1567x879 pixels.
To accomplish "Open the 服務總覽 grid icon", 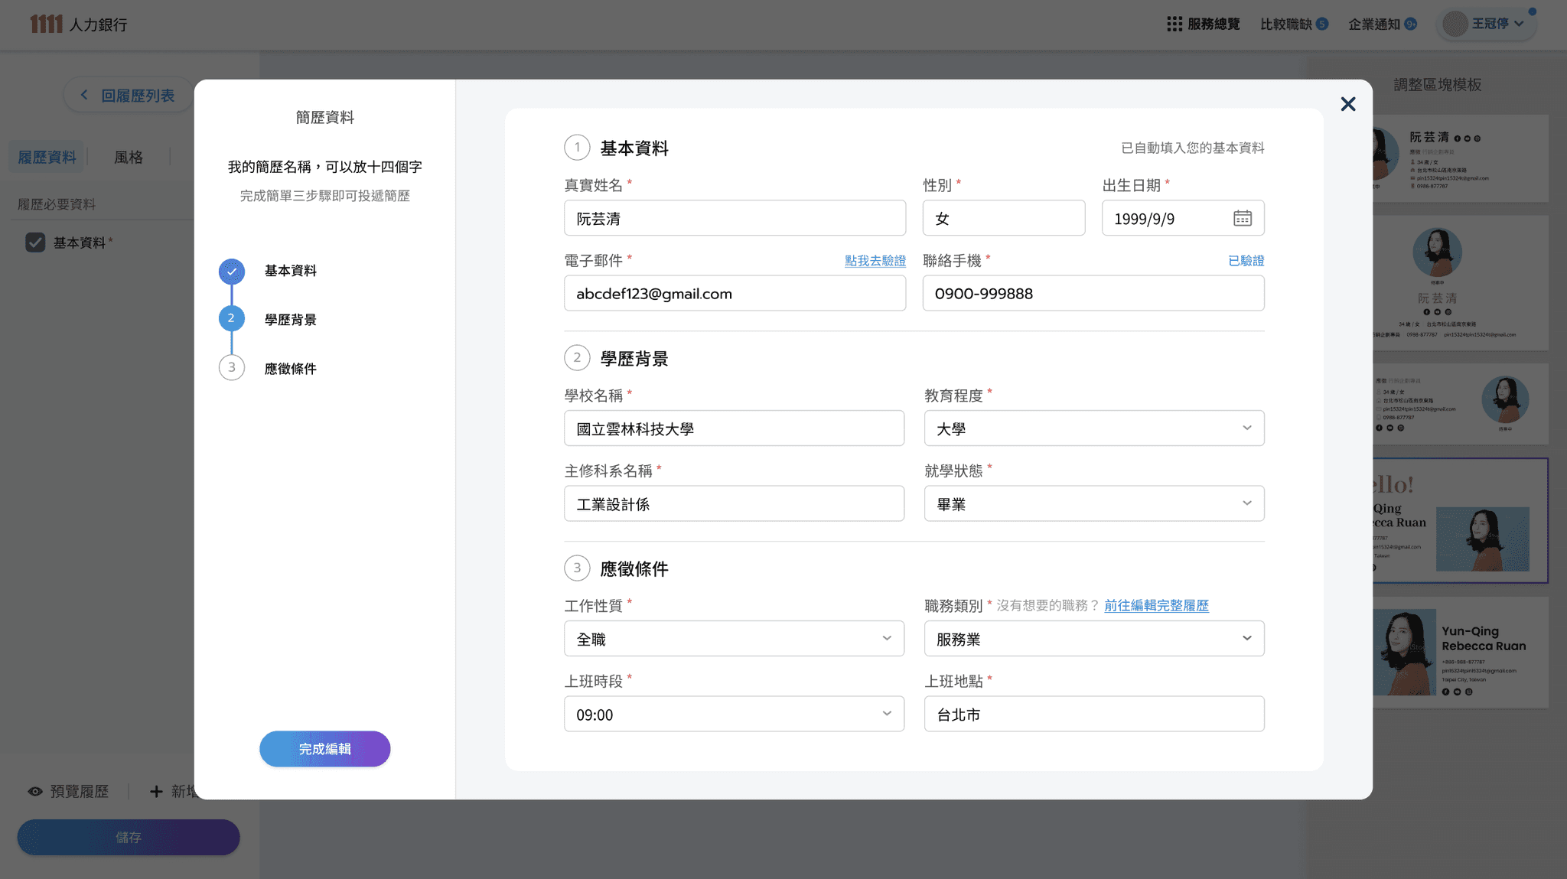I will coord(1174,24).
